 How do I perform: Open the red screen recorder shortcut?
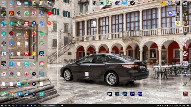click(26, 53)
